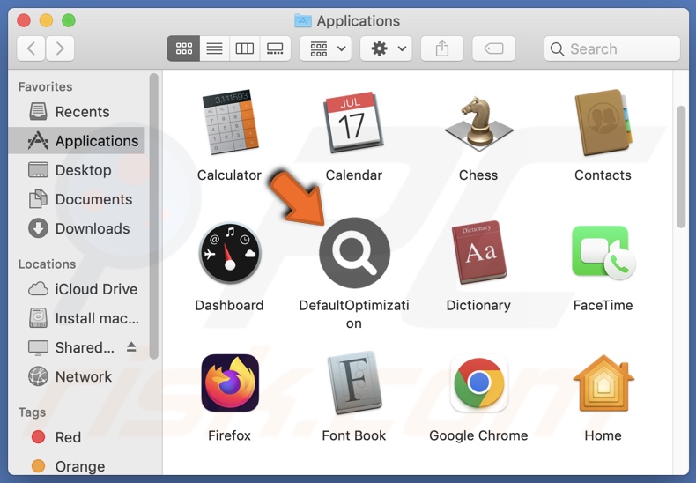
Task: Switch to icon view
Action: (184, 48)
